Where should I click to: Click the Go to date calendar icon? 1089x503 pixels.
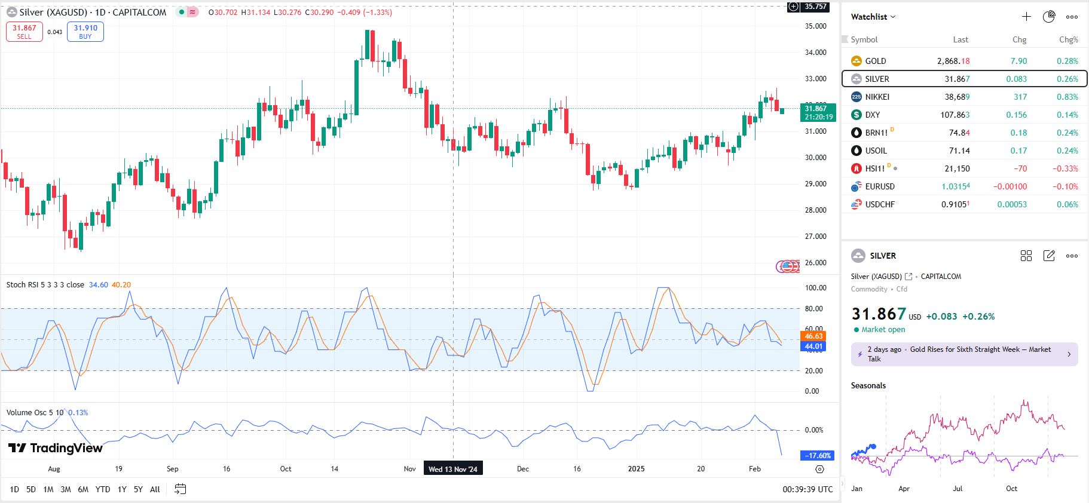[x=180, y=489]
